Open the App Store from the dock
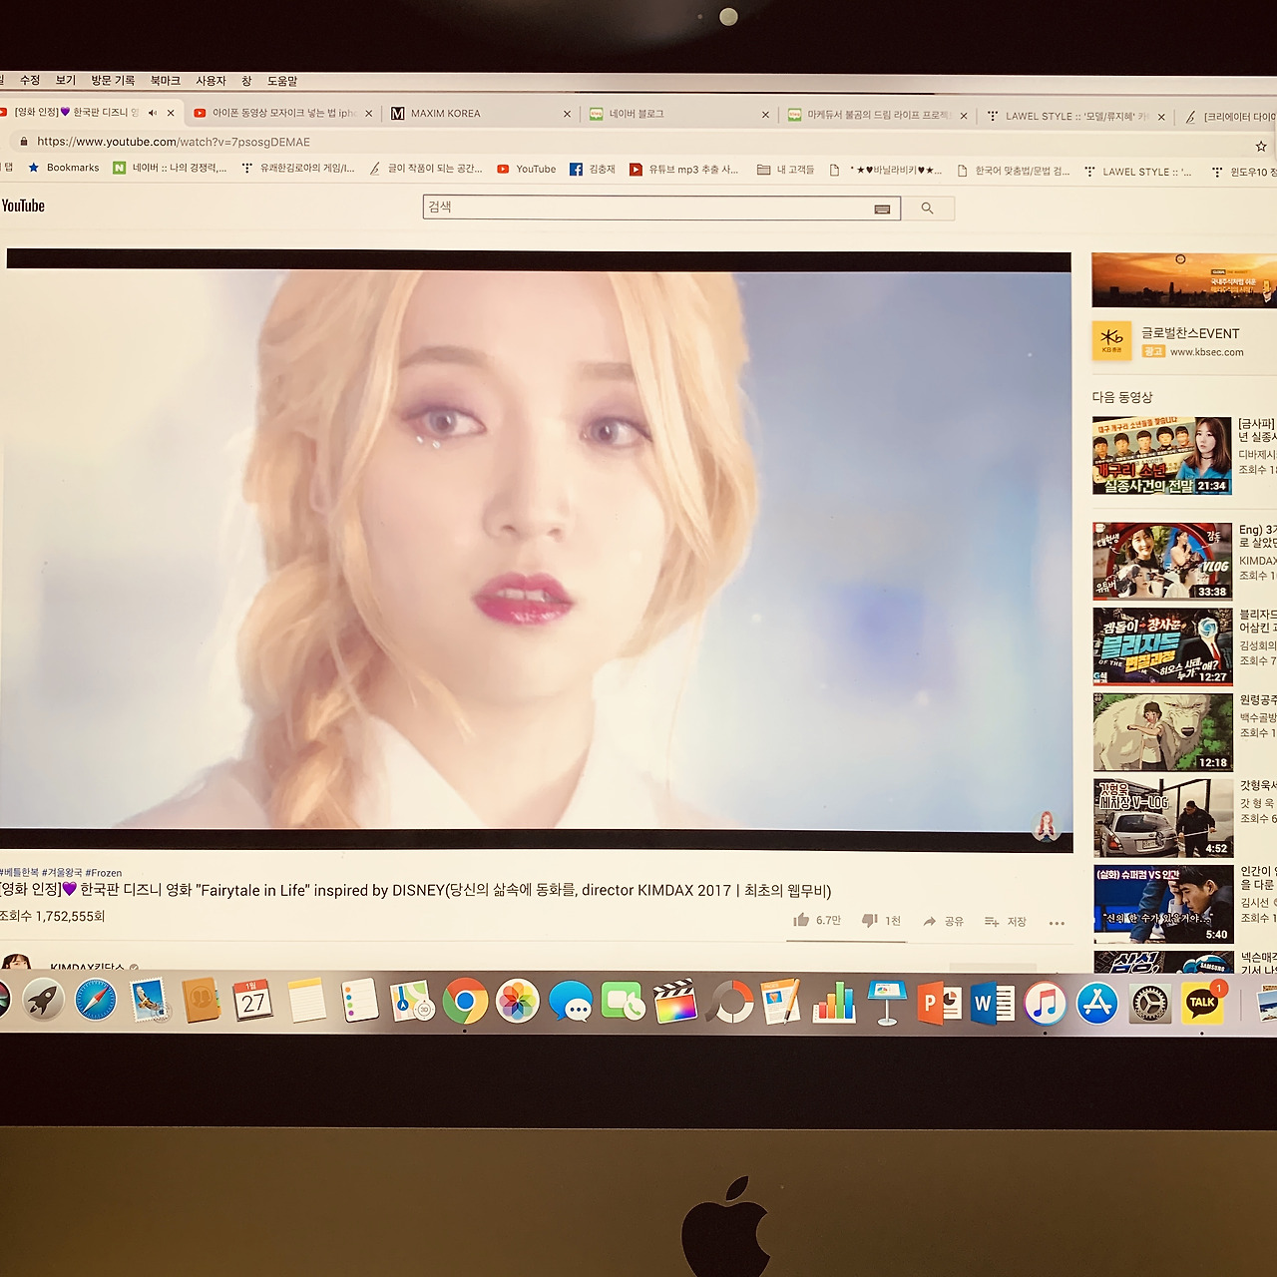Viewport: 1277px width, 1277px height. coord(1097,1004)
